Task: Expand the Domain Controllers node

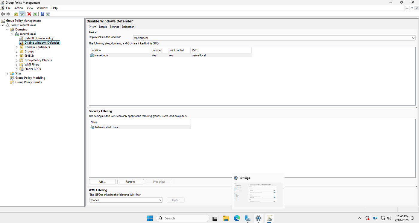Action: (x=17, y=47)
